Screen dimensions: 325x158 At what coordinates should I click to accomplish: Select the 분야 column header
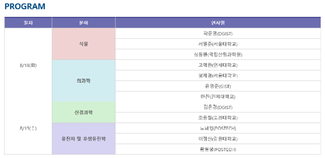click(x=84, y=23)
